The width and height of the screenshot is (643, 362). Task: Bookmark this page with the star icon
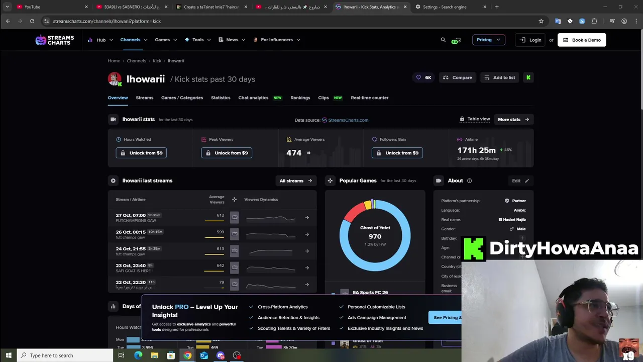(x=541, y=21)
